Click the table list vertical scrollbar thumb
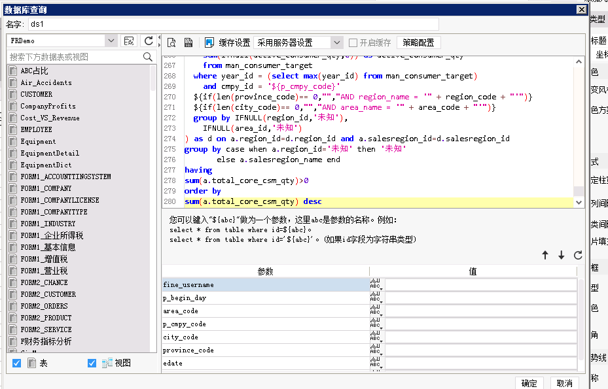 click(153, 78)
